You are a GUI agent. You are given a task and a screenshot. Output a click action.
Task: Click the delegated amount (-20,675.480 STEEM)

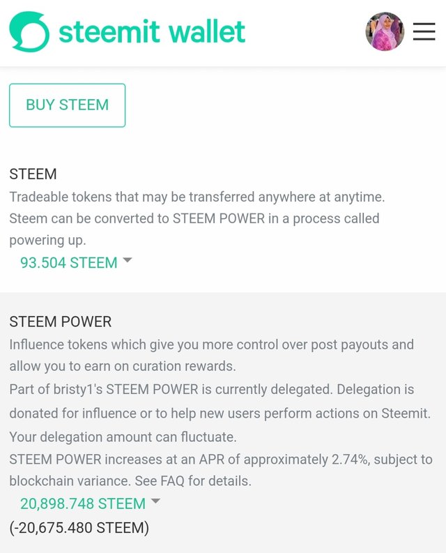click(x=79, y=528)
